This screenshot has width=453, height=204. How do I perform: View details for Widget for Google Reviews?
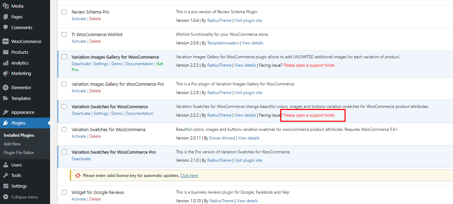pos(248,201)
